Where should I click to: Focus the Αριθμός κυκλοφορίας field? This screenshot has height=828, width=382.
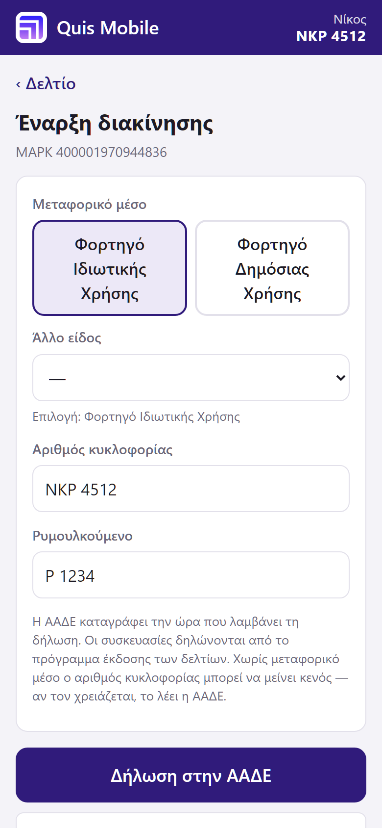[x=191, y=489]
